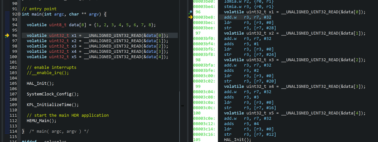Click the 'stmia.w r3, {r0, r1}' instruction
Image resolution: width=378 pixels, height=142 pixels.
point(249,6)
